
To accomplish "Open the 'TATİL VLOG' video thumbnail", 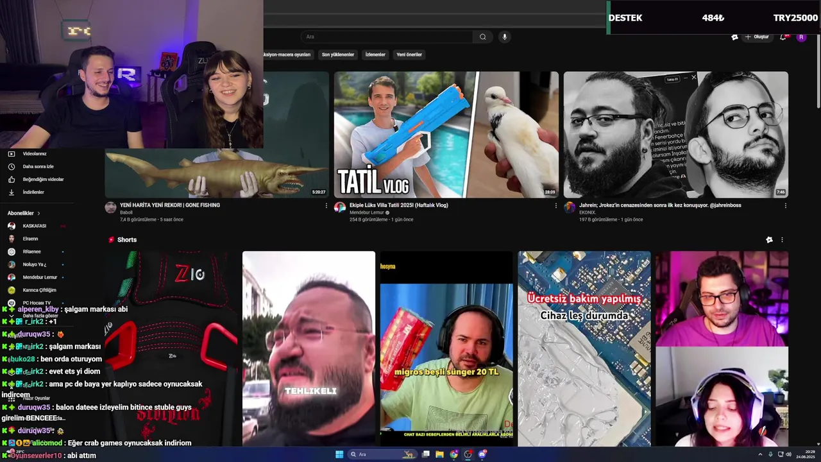I will click(446, 135).
